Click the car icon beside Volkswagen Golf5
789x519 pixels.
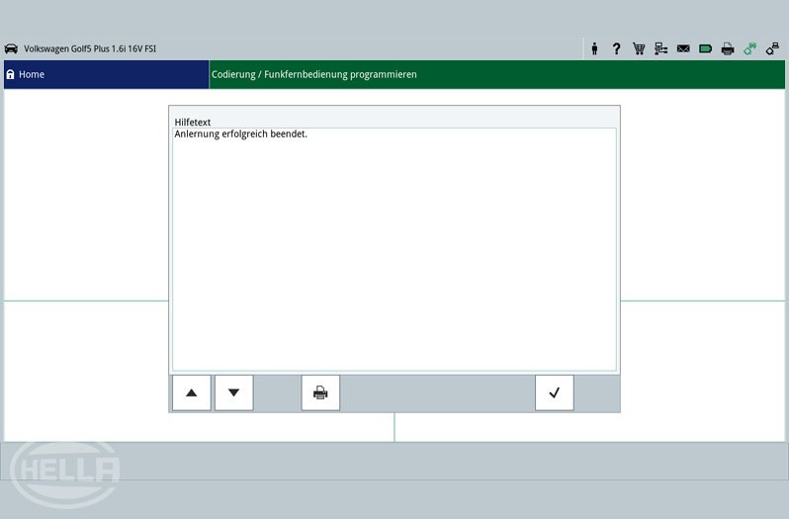(12, 48)
